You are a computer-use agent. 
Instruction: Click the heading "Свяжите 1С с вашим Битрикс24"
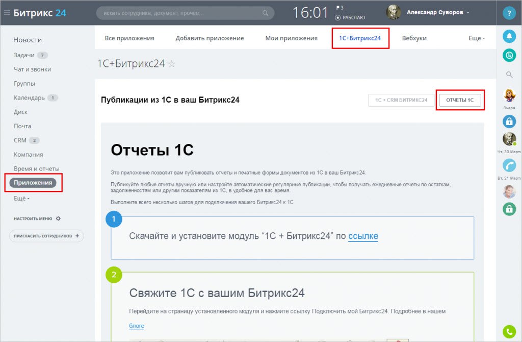217,293
